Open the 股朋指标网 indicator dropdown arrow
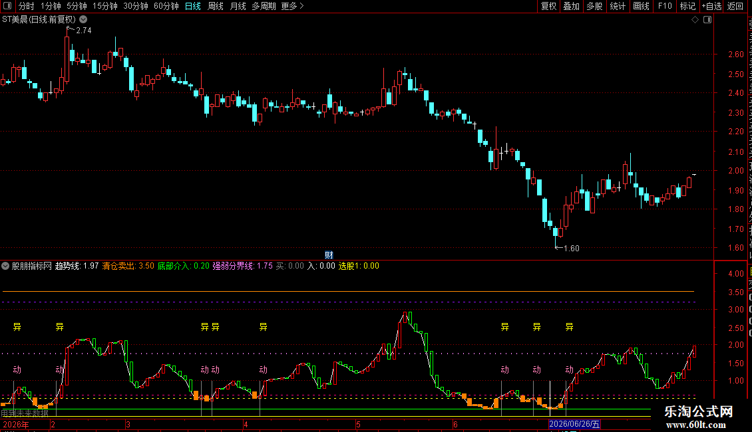752x432 pixels. pos(5,266)
